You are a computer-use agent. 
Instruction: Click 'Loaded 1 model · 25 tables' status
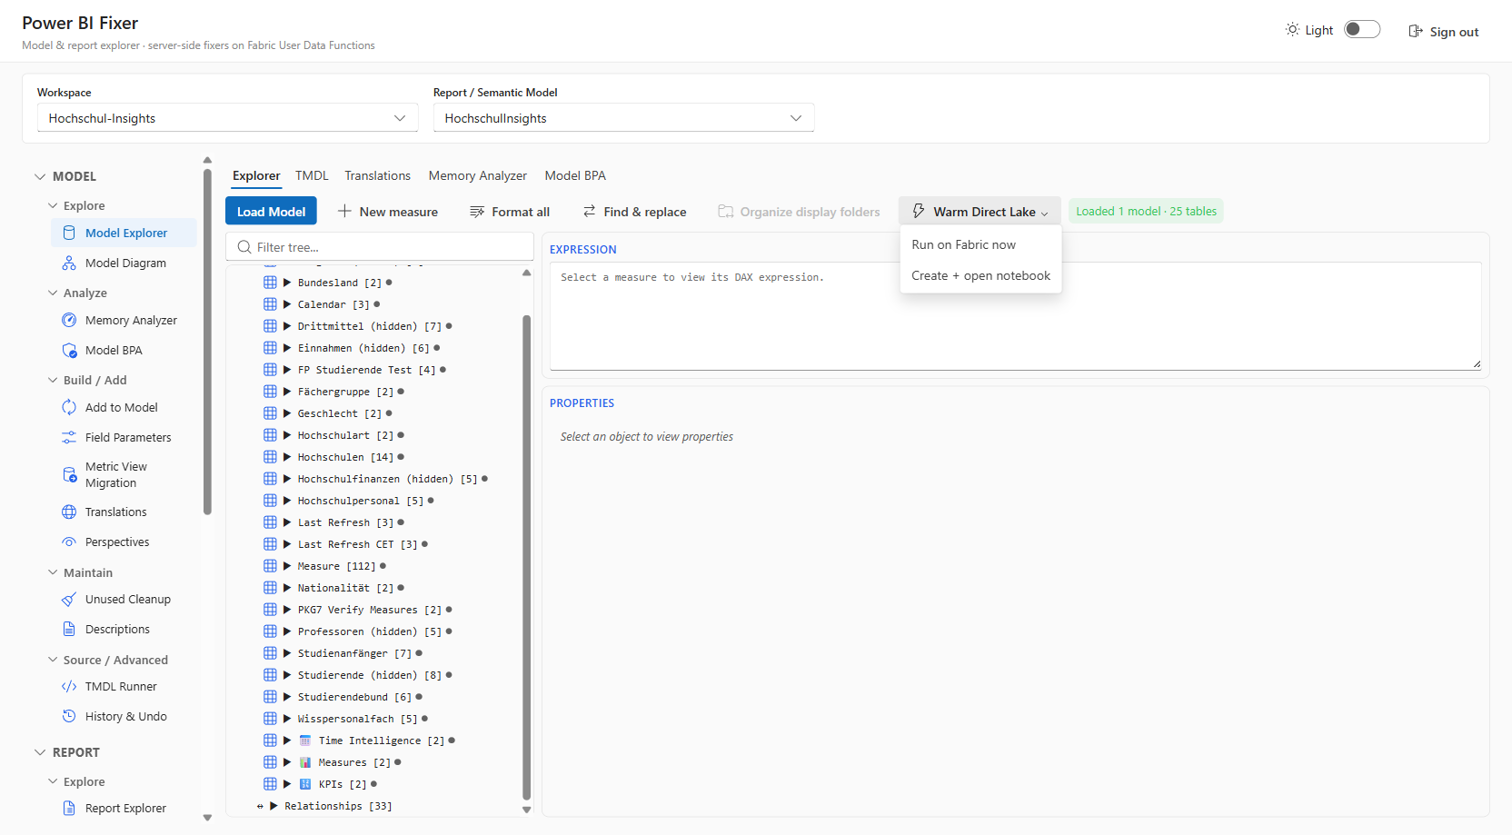click(1146, 211)
